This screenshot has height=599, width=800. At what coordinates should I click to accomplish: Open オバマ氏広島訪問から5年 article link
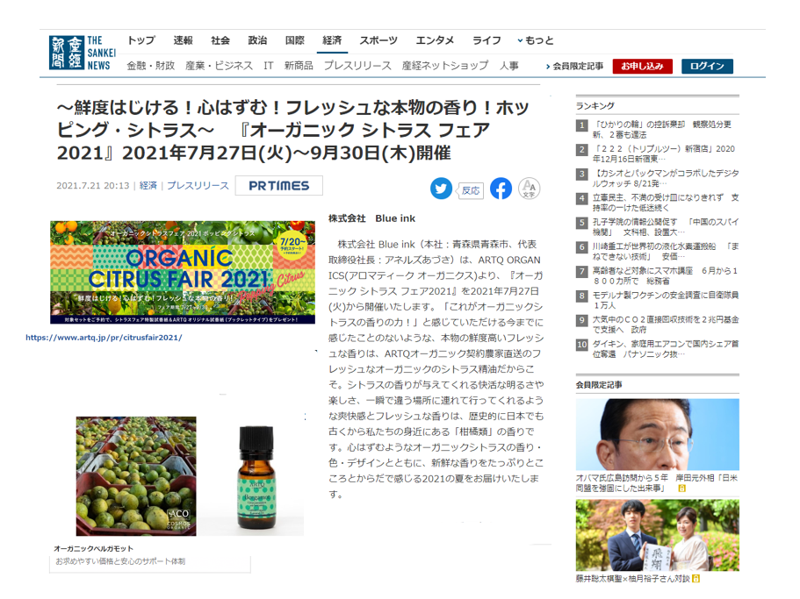pyautogui.click(x=657, y=483)
